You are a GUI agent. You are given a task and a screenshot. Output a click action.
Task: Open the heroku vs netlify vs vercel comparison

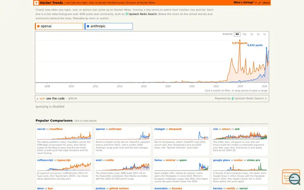[x=240, y=188]
